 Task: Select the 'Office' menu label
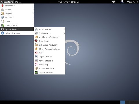point(8,21)
